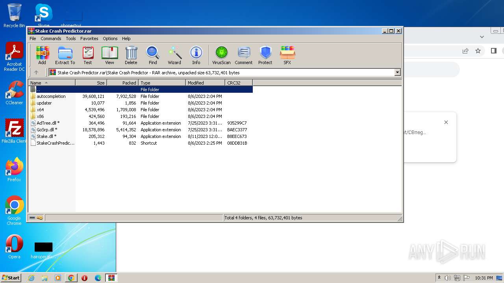Sort by Size column header
The height and width of the screenshot is (283, 504).
click(x=91, y=83)
